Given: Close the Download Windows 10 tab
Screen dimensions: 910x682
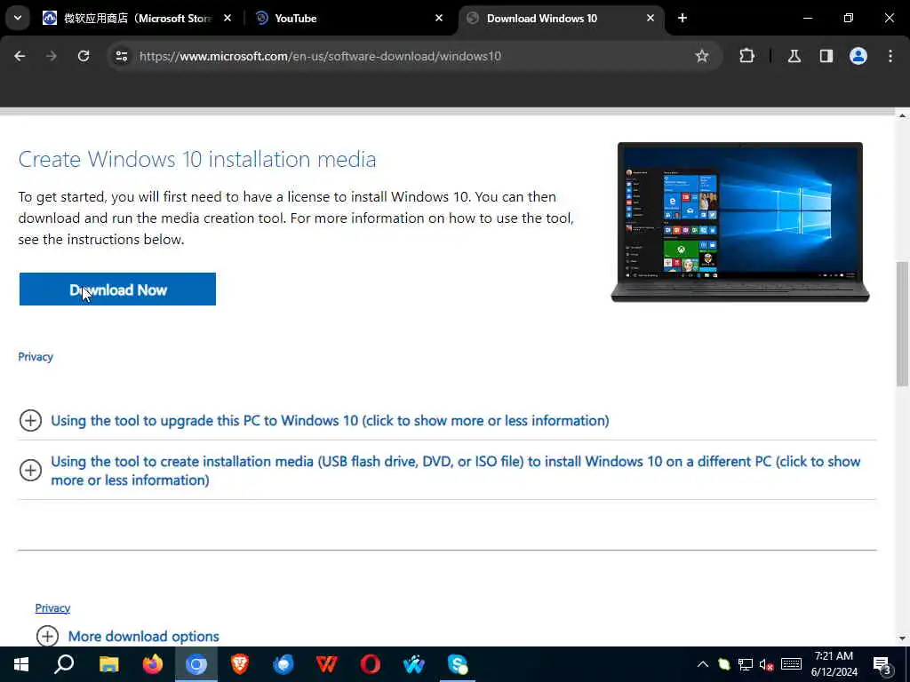Looking at the screenshot, I should point(650,19).
